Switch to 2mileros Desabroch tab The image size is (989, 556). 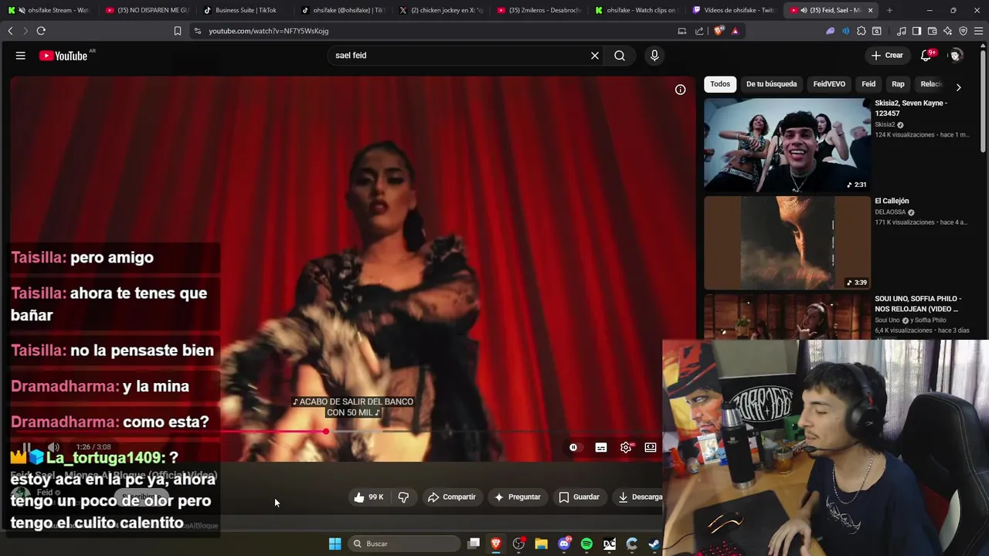(x=539, y=10)
